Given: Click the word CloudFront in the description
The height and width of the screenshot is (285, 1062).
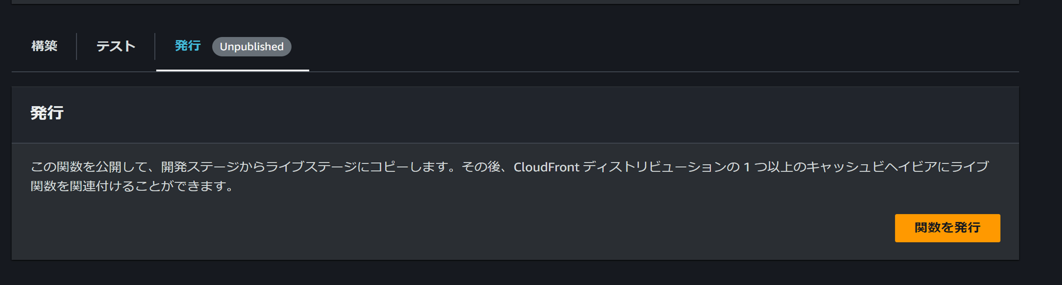Looking at the screenshot, I should pyautogui.click(x=546, y=167).
